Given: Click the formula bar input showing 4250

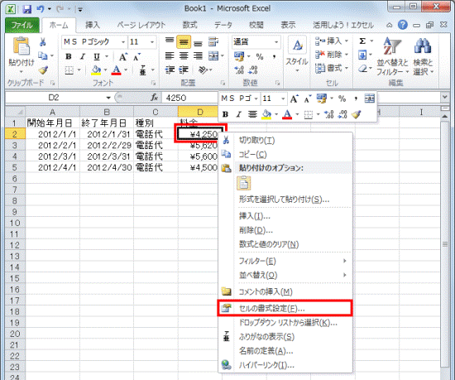Looking at the screenshot, I should pyautogui.click(x=191, y=98).
